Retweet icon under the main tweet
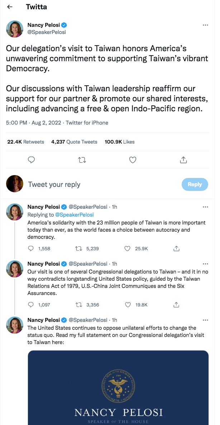The width and height of the screenshot is (220, 425). click(x=82, y=160)
